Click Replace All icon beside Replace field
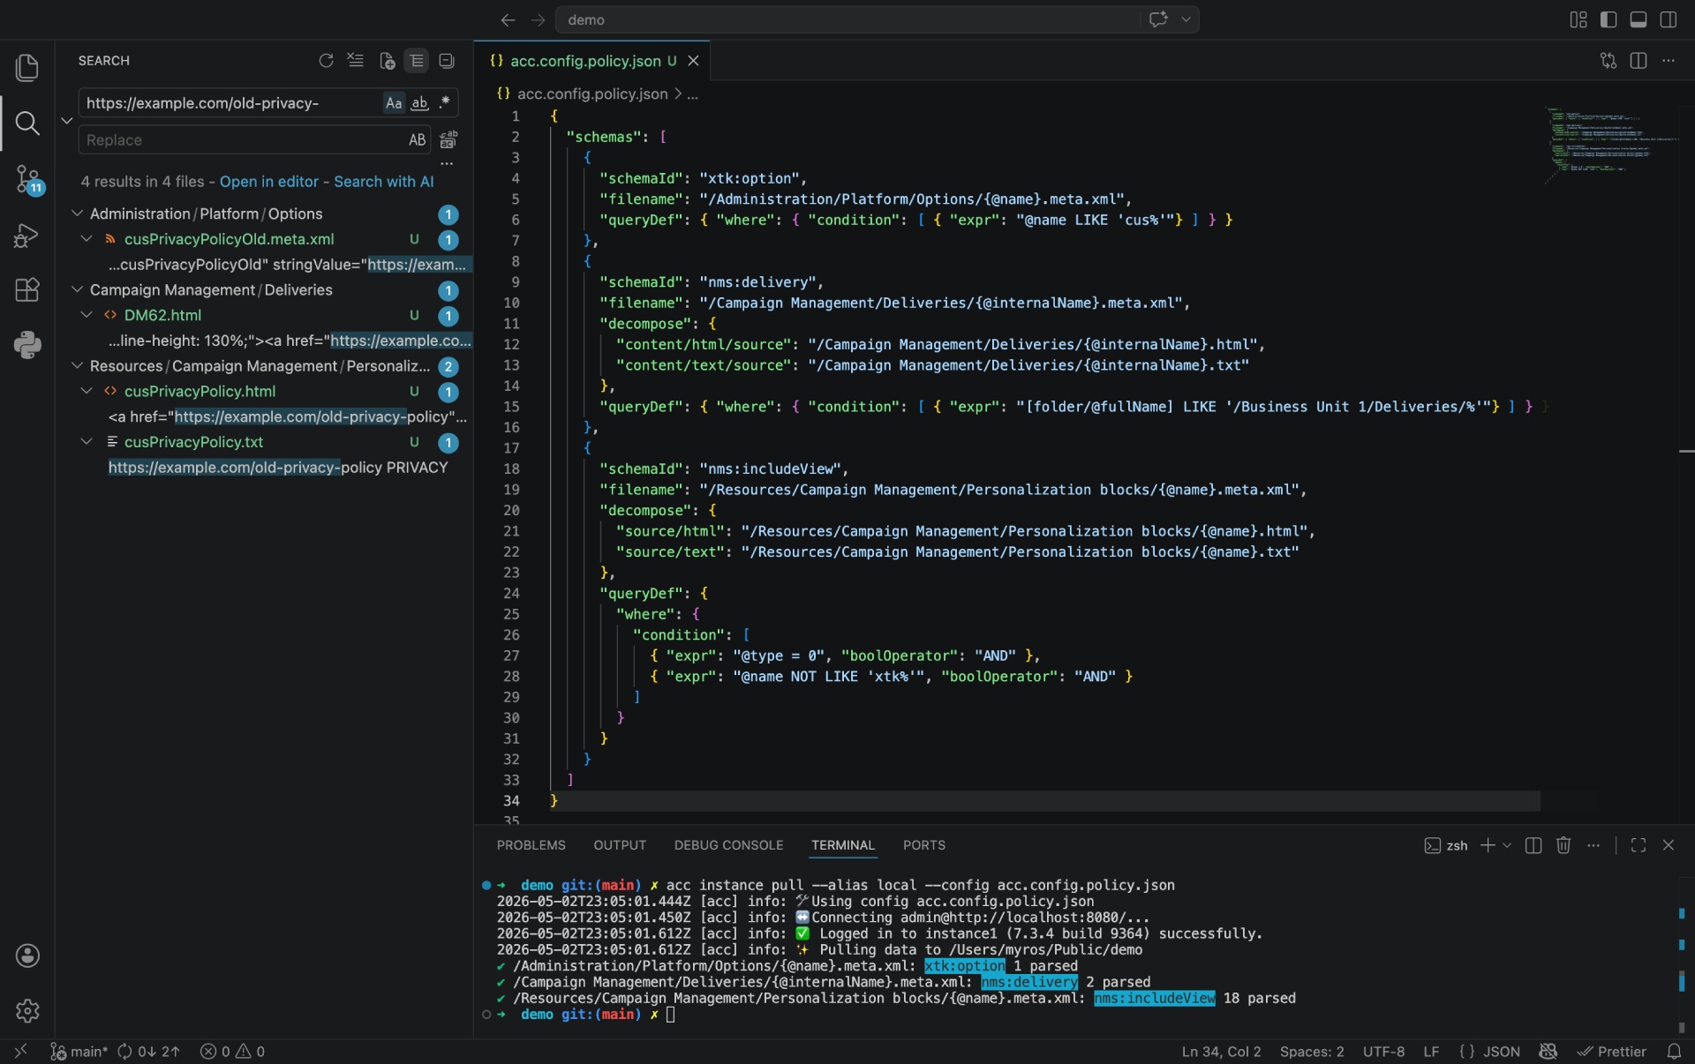 click(448, 139)
